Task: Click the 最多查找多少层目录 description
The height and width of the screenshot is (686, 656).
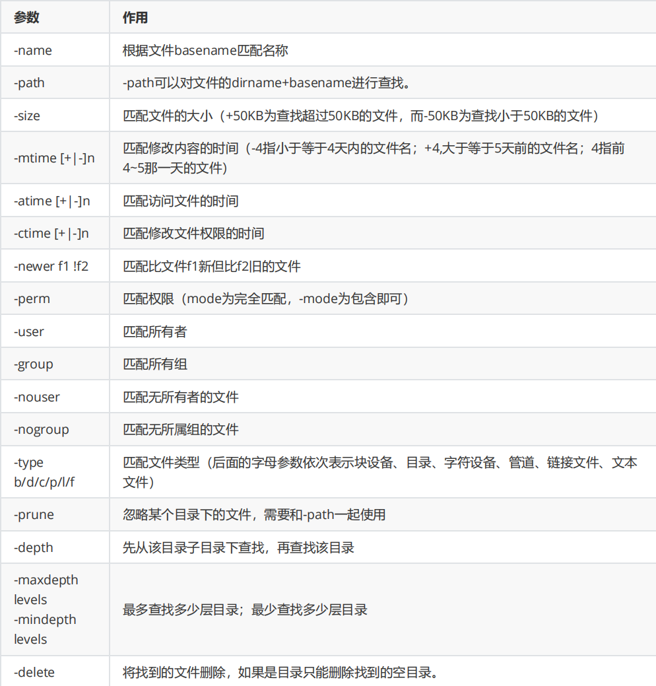Action: [245, 609]
